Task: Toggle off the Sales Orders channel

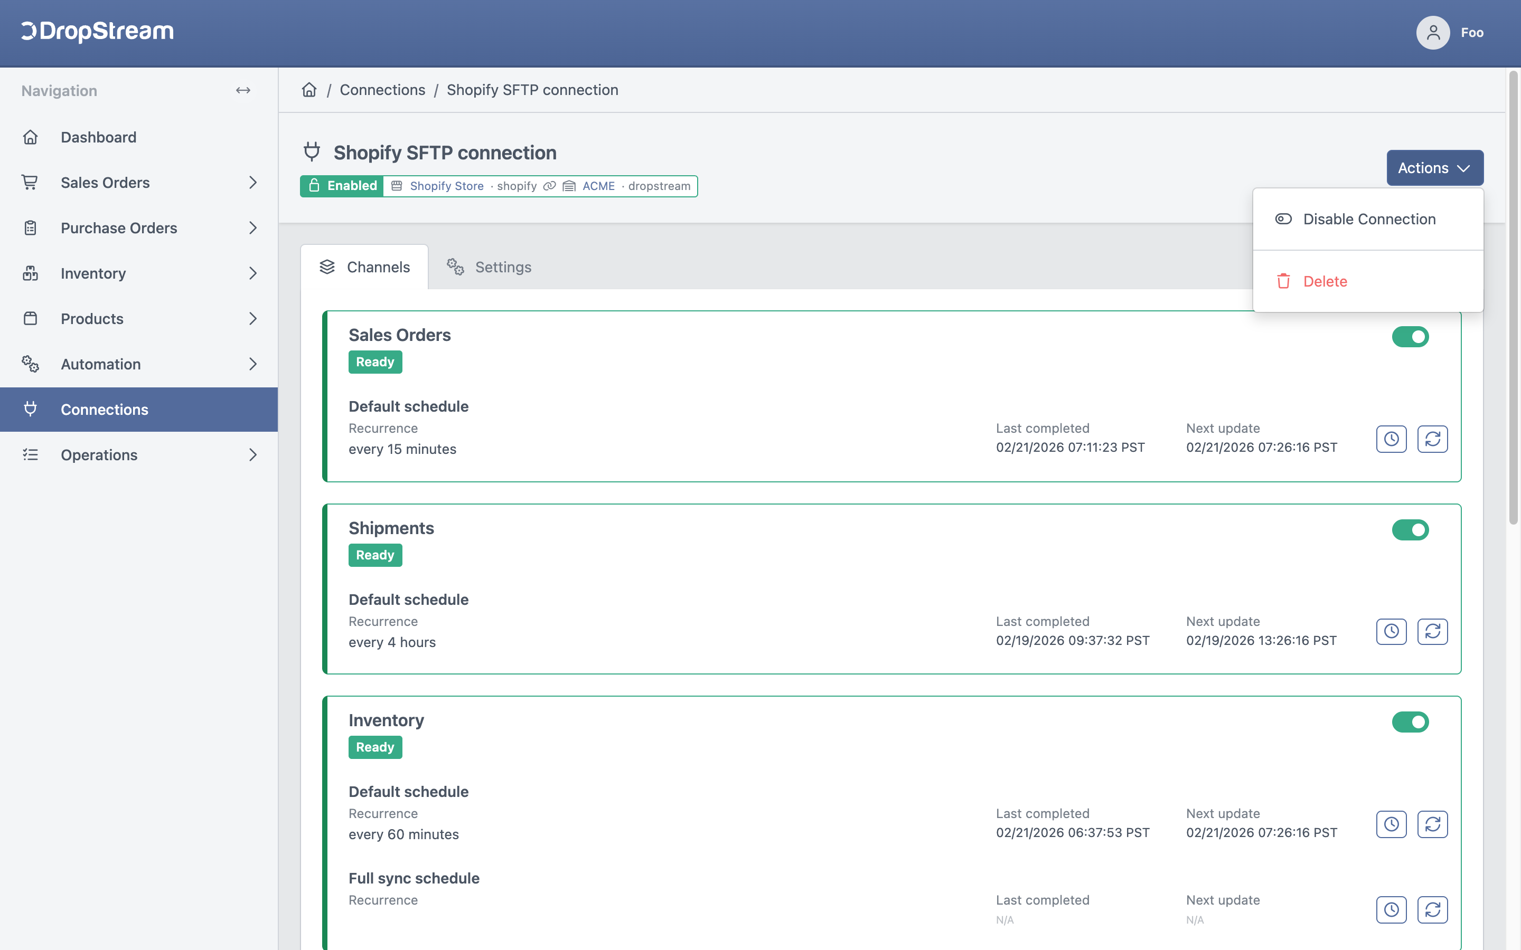Action: coord(1411,337)
